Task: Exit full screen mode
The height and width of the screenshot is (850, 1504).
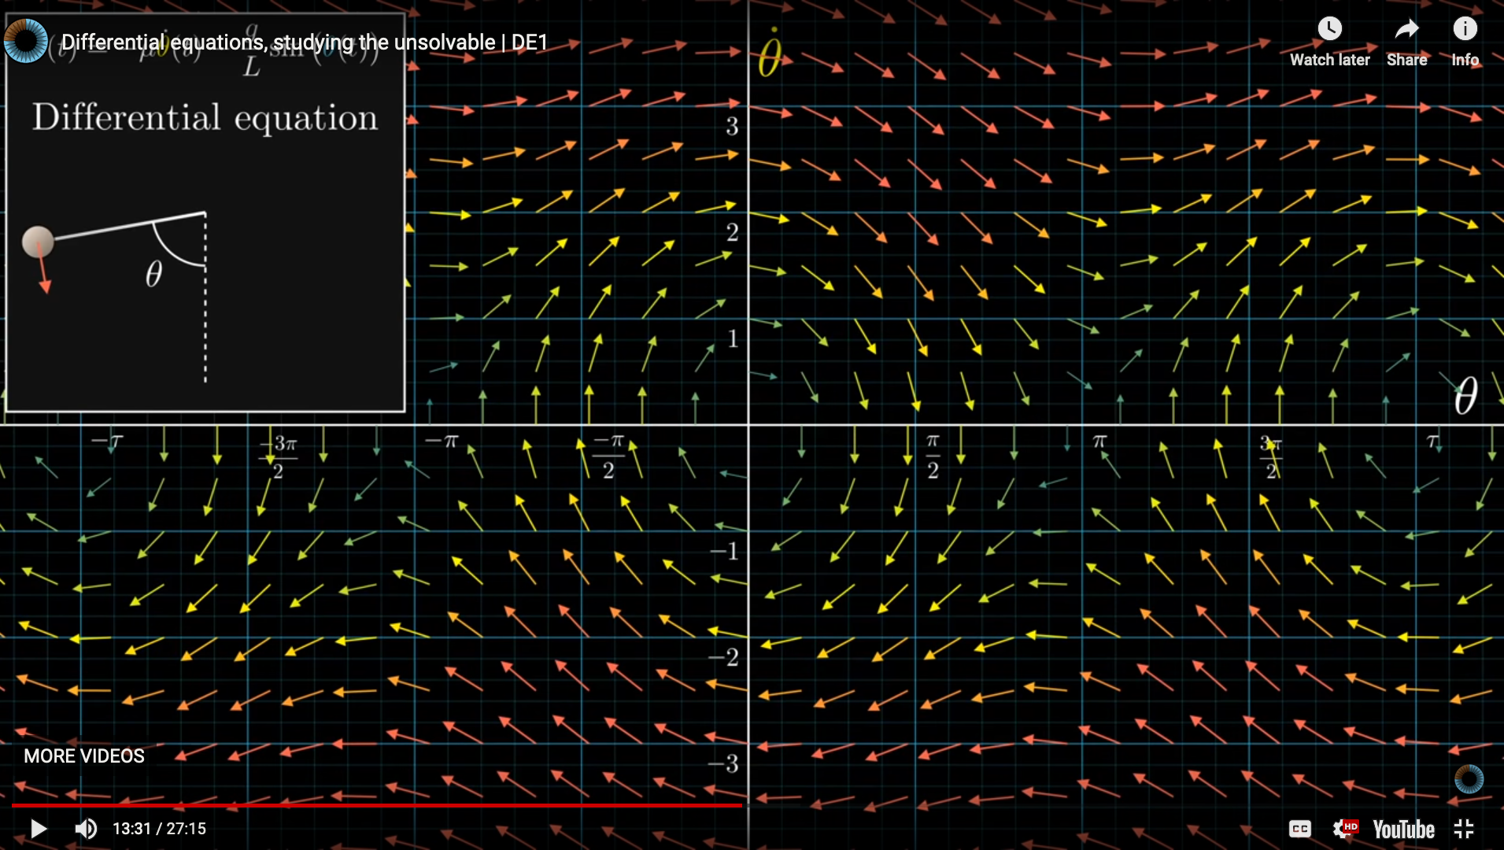Action: coord(1464,829)
